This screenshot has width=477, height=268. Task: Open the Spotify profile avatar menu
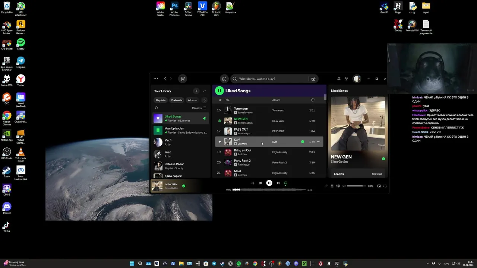point(357,79)
